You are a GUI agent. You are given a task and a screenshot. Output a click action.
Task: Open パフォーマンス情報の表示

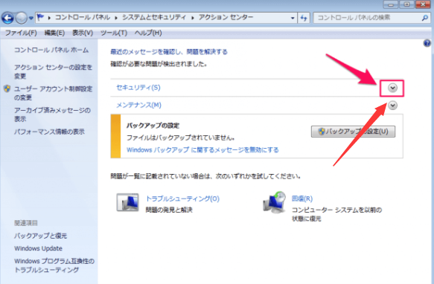[49, 132]
